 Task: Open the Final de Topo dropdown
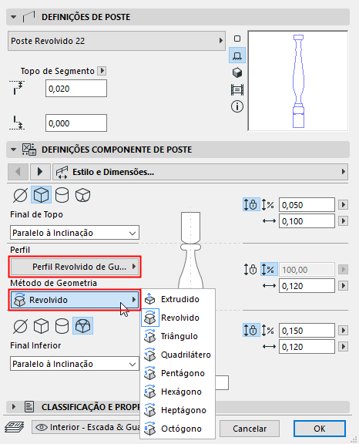pos(75,233)
